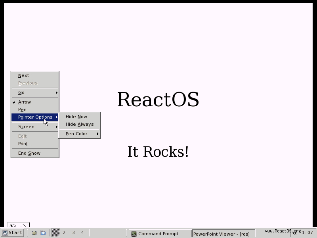
Task: Open the Go submenu
Action: coord(35,93)
